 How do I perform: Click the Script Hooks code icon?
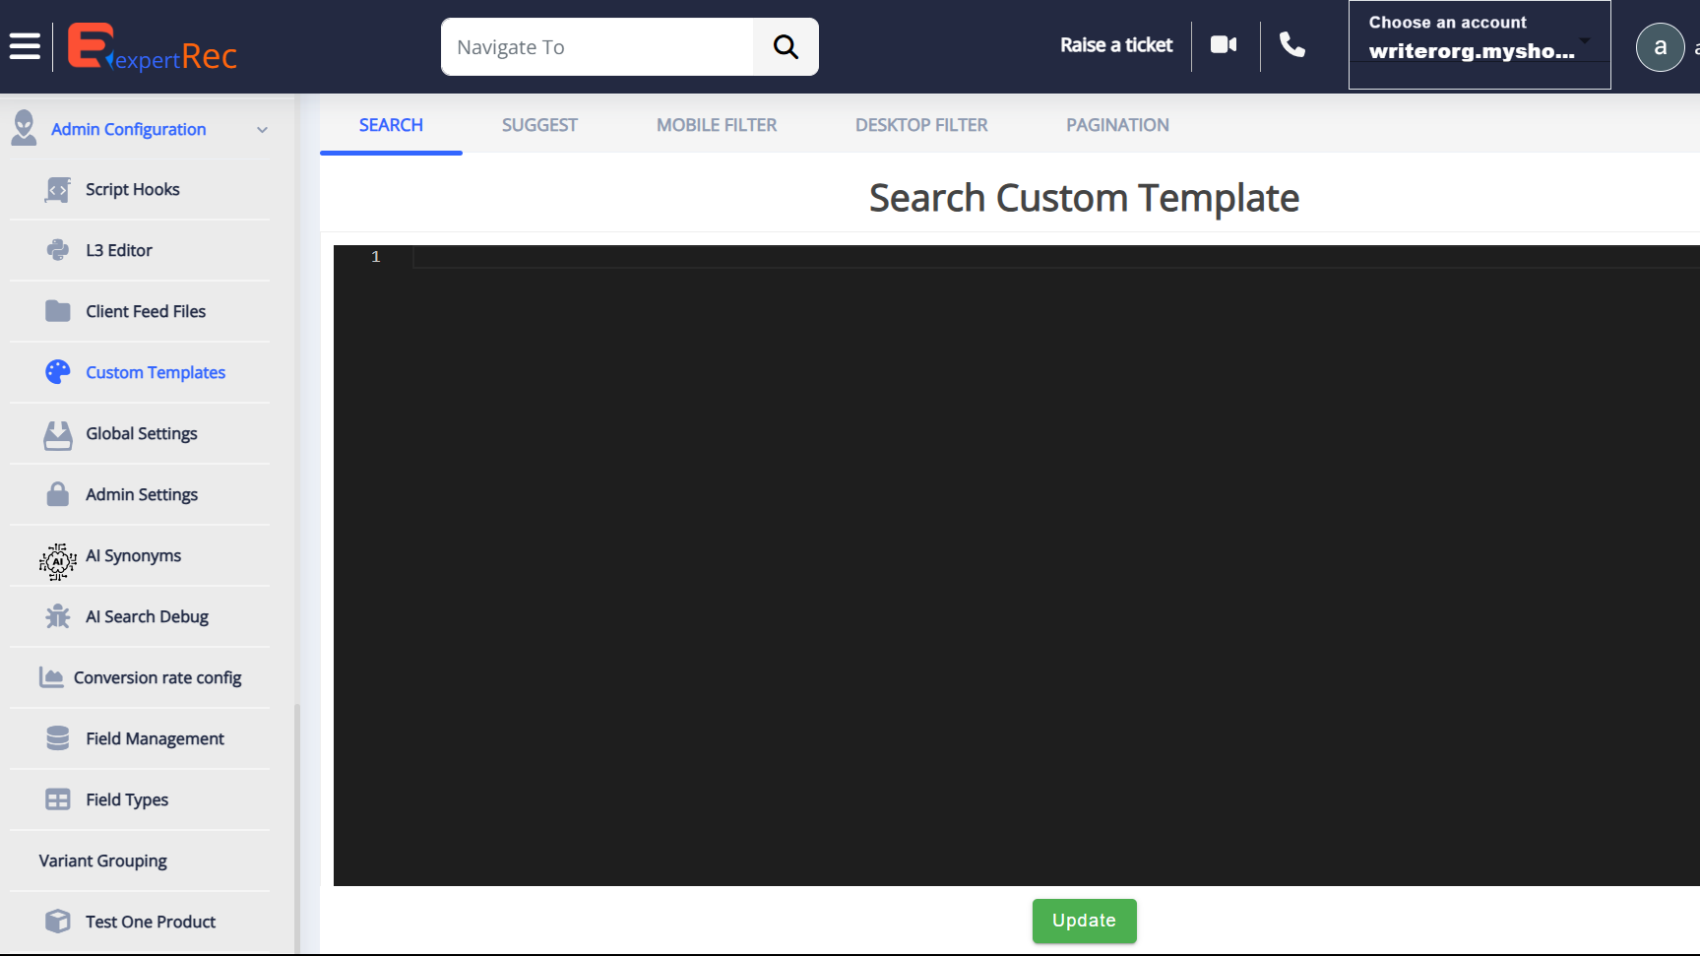tap(58, 190)
